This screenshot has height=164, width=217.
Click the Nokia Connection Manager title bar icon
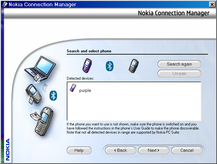(5, 4)
